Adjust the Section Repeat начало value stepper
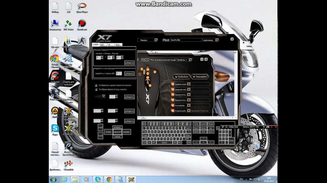This screenshot has height=183, width=327. [x=102, y=57]
